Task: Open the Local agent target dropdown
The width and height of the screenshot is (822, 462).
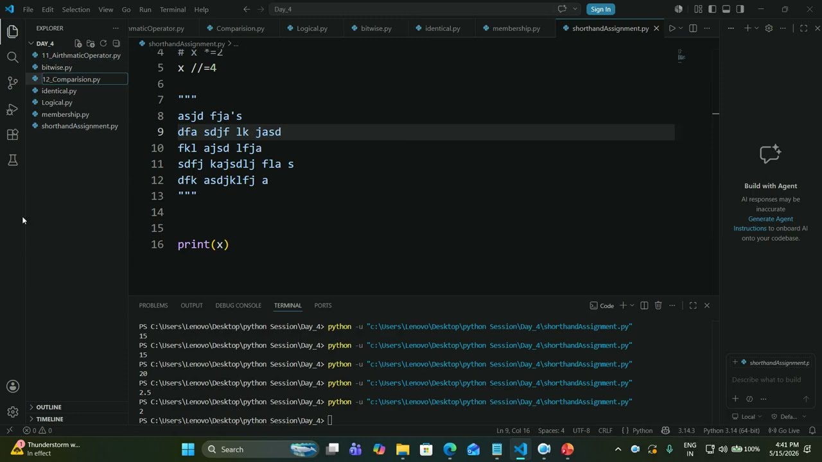Action: [748, 416]
